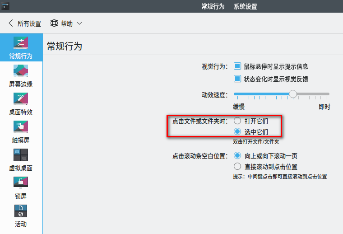The image size is (343, 234).
Task: Toggle 状态变化时显示视觉反馈 checkbox
Action: coord(237,79)
